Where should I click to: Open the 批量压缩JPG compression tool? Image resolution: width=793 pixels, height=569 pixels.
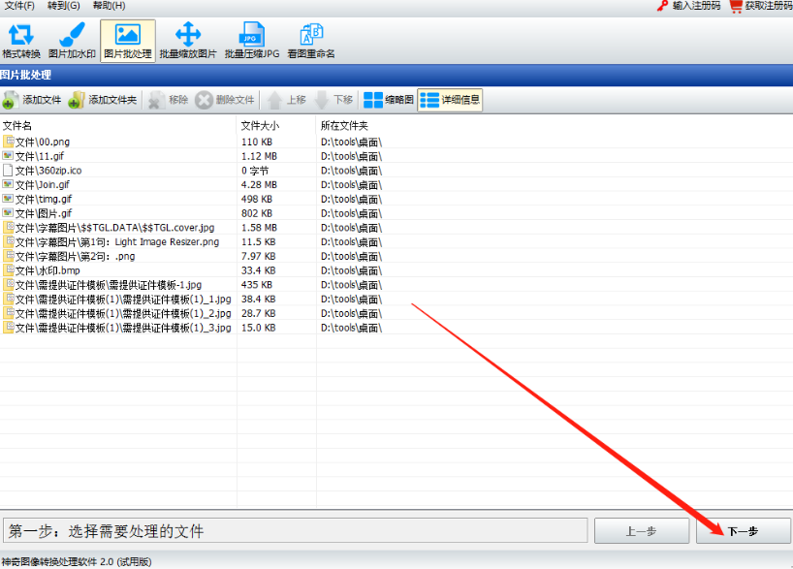coord(252,41)
